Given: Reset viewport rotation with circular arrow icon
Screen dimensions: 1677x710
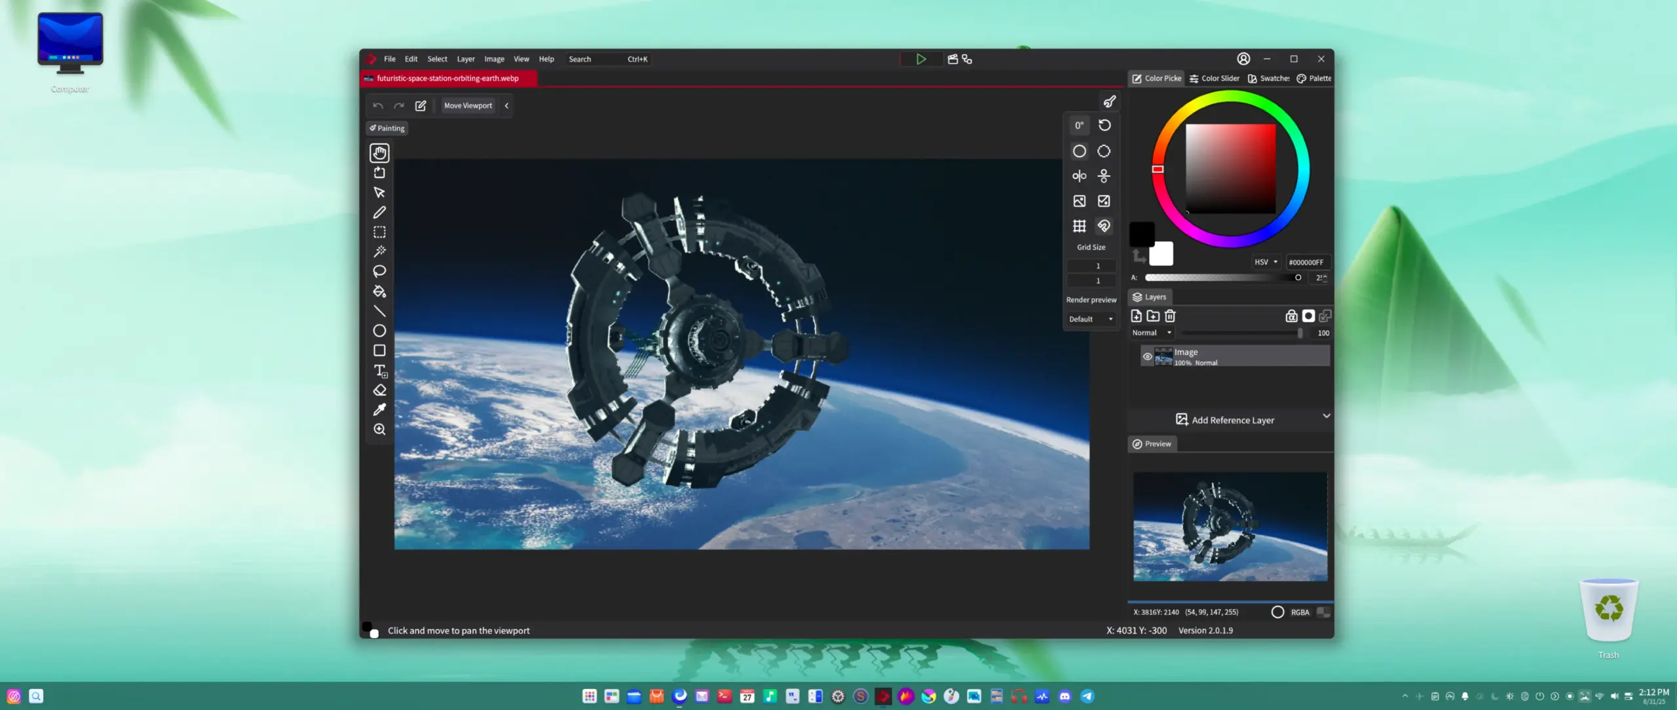Looking at the screenshot, I should tap(1104, 125).
